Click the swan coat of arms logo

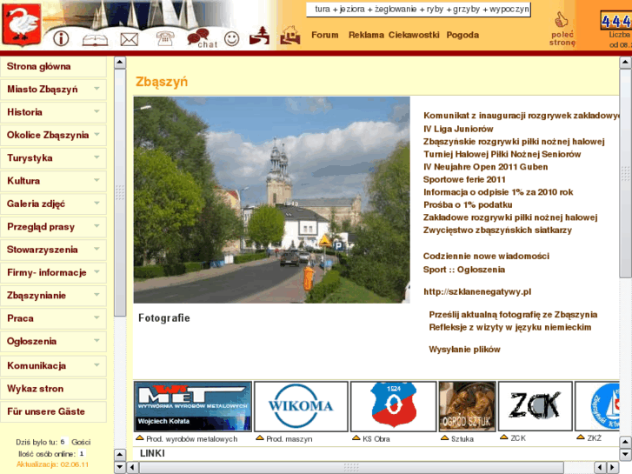22,24
